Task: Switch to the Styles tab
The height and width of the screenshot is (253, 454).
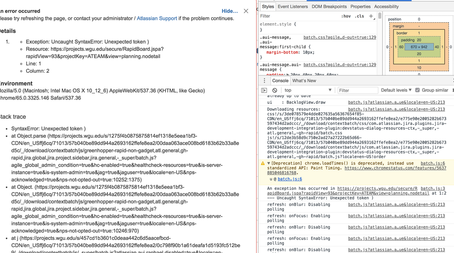Action: (268, 6)
